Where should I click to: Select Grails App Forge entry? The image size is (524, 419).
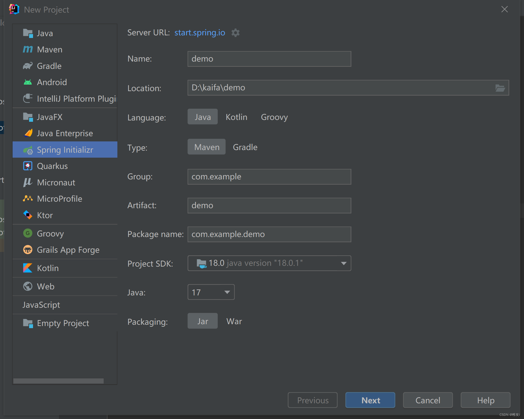click(65, 250)
